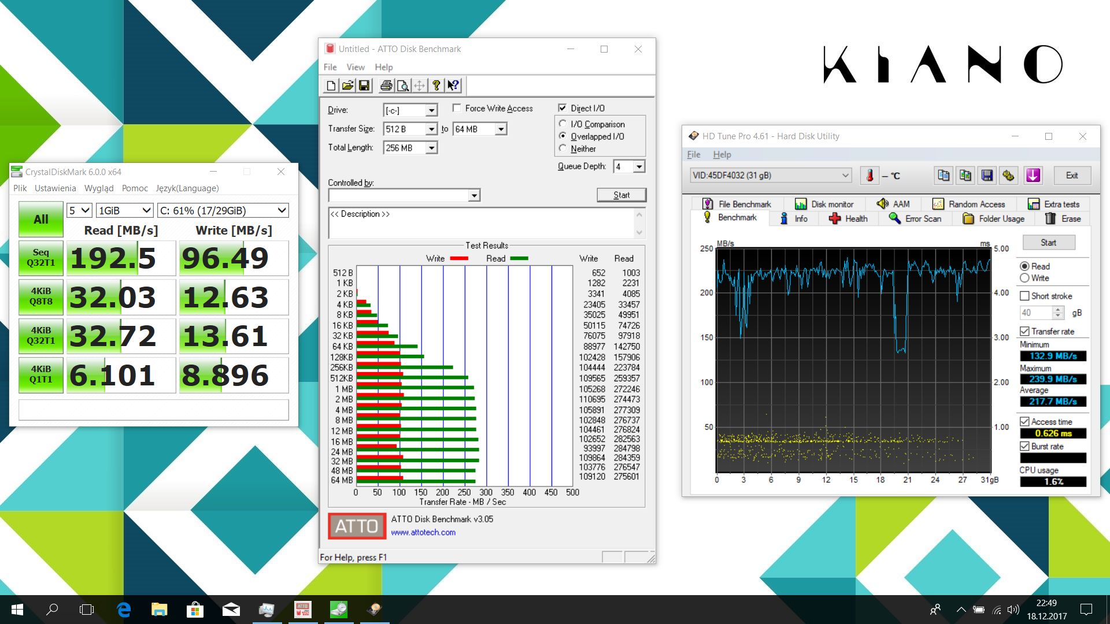
Task: Visit www.attotech.com link
Action: coord(423,532)
